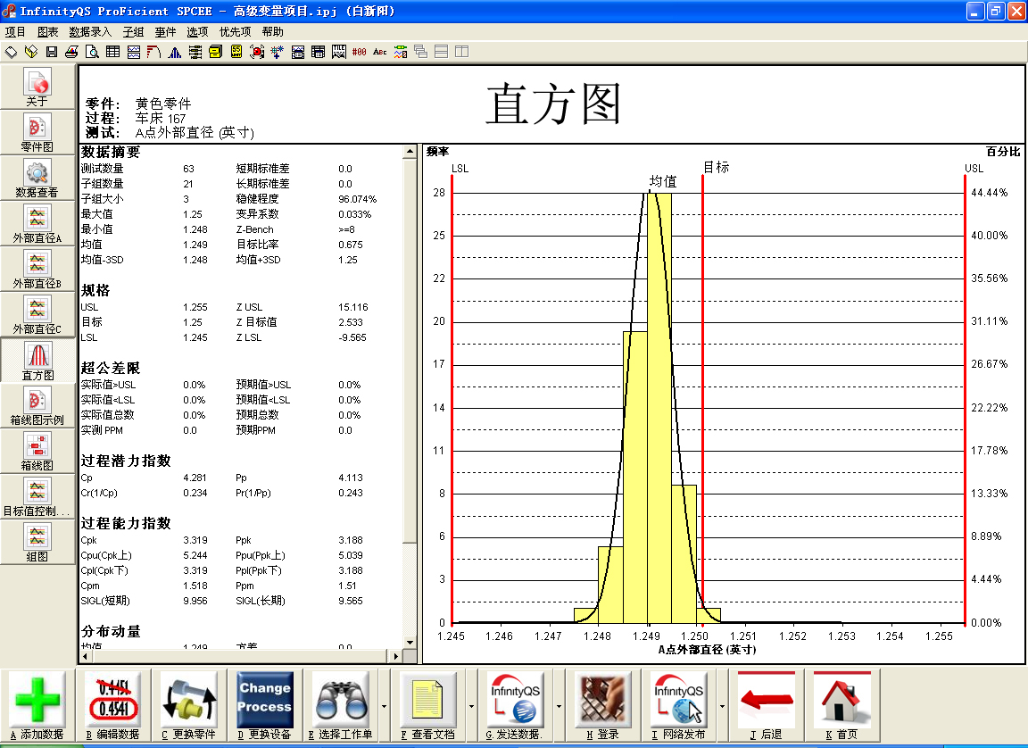Select the 直方图 sidebar item
Image resolution: width=1028 pixels, height=748 pixels.
coord(37,361)
